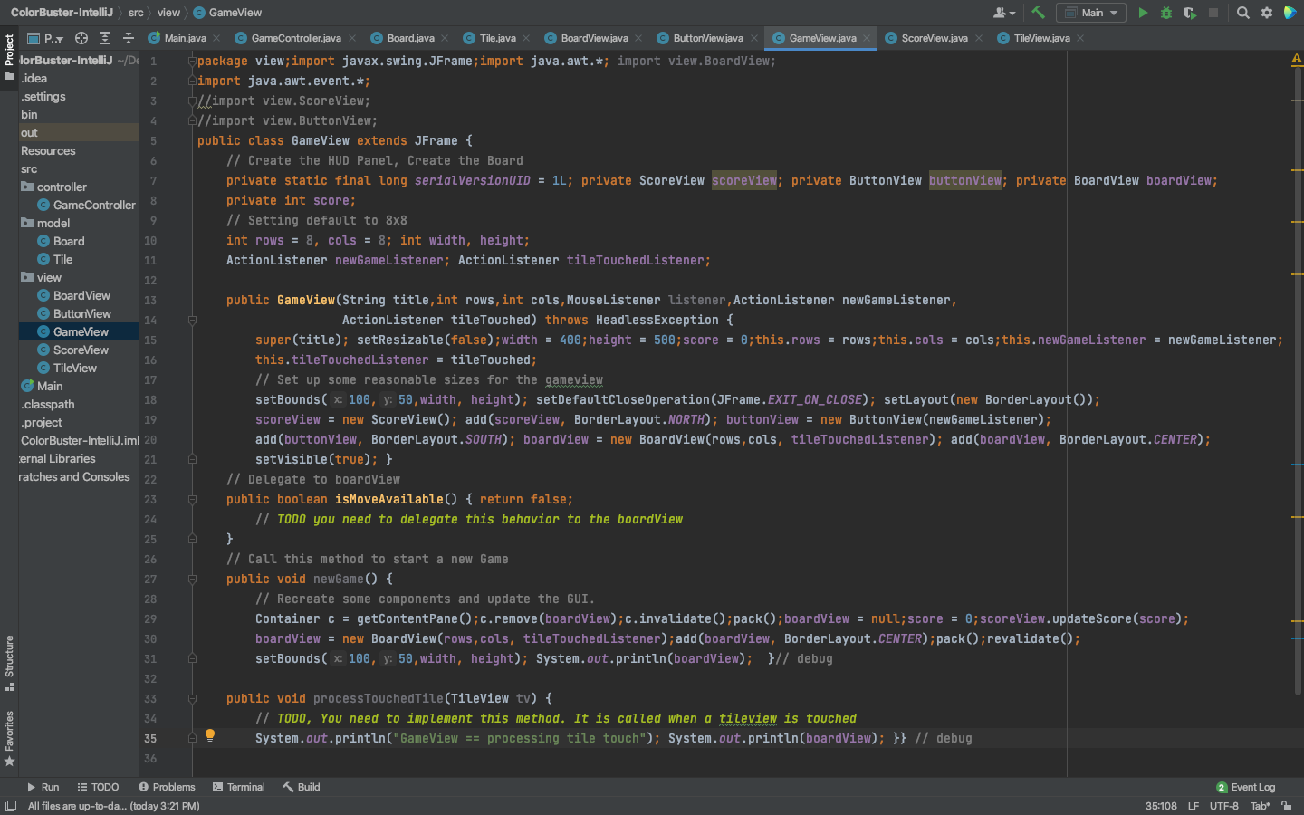Click the editor vertical scrollbar
Screen dimensions: 1304x815
(x=1297, y=380)
